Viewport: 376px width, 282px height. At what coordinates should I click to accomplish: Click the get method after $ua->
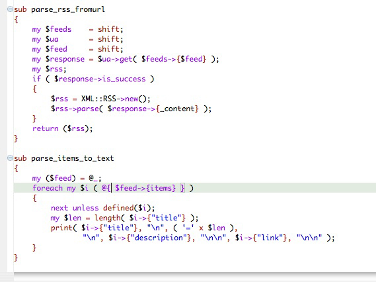(x=126, y=59)
